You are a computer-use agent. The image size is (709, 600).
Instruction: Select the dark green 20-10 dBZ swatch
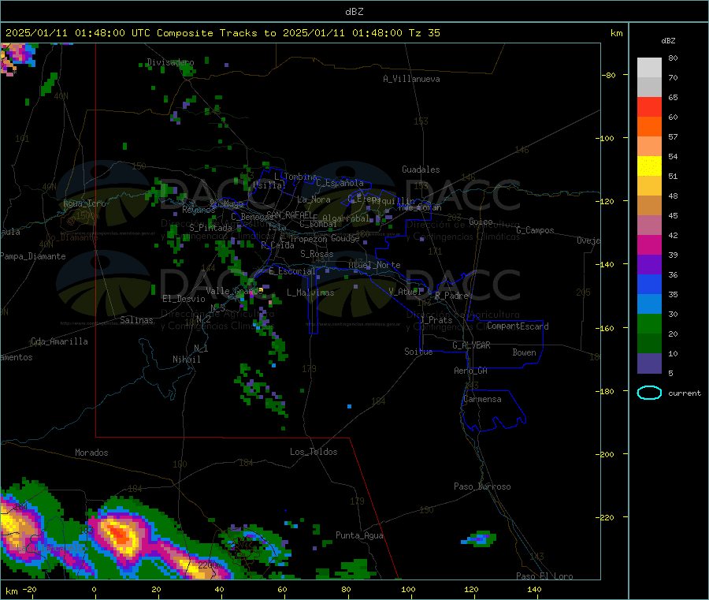[x=649, y=344]
